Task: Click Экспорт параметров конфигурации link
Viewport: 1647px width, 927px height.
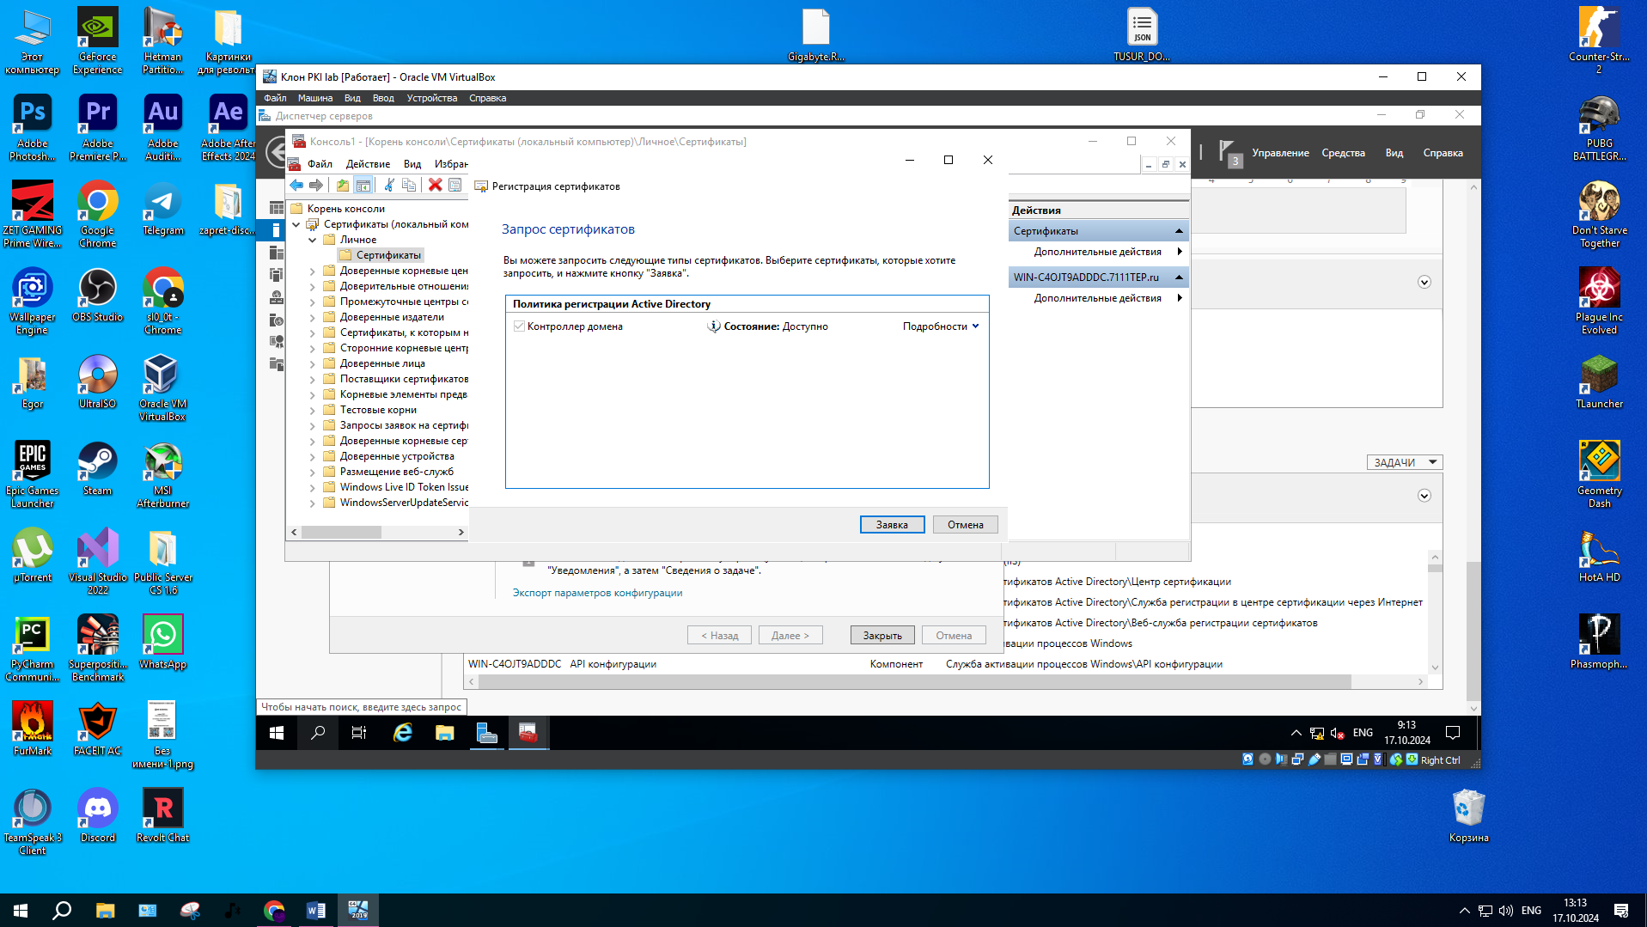Action: pos(597,593)
